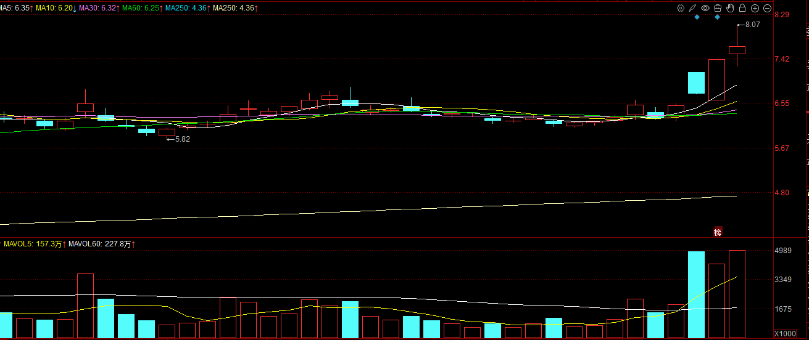Select the hand pan tool
The image size is (809, 340).
pyautogui.click(x=730, y=8)
